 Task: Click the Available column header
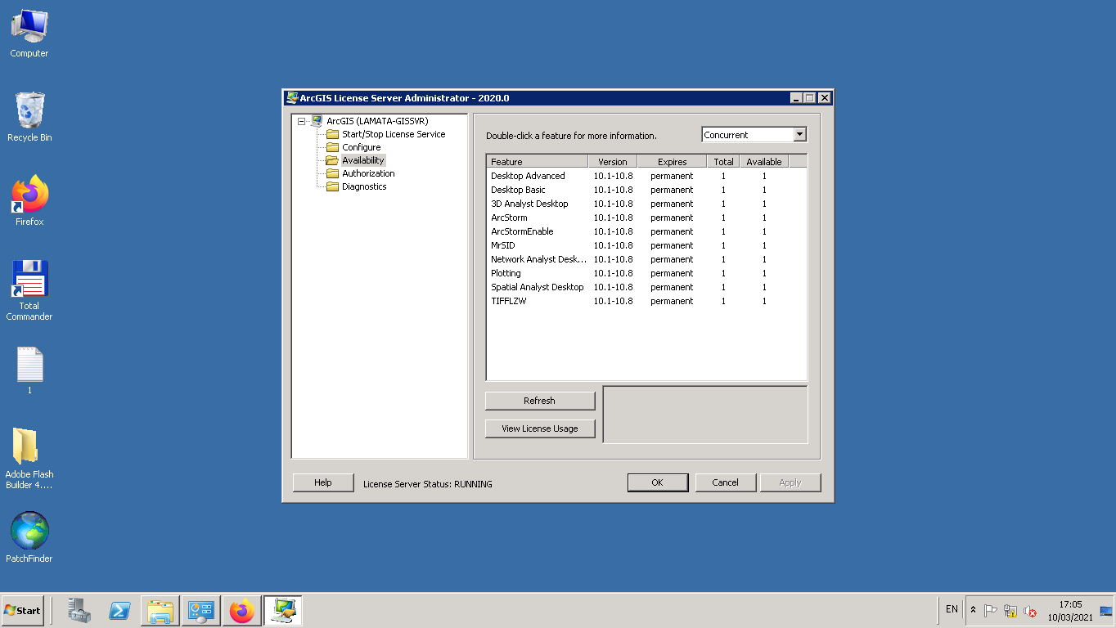[x=764, y=162]
